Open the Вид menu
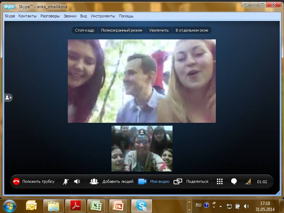 [x=83, y=16]
